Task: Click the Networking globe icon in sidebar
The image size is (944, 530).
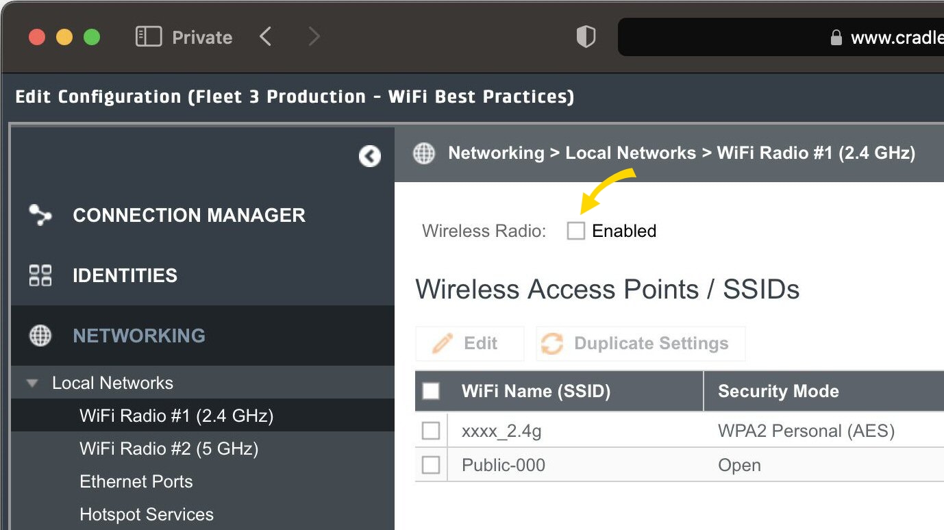Action: click(x=40, y=336)
